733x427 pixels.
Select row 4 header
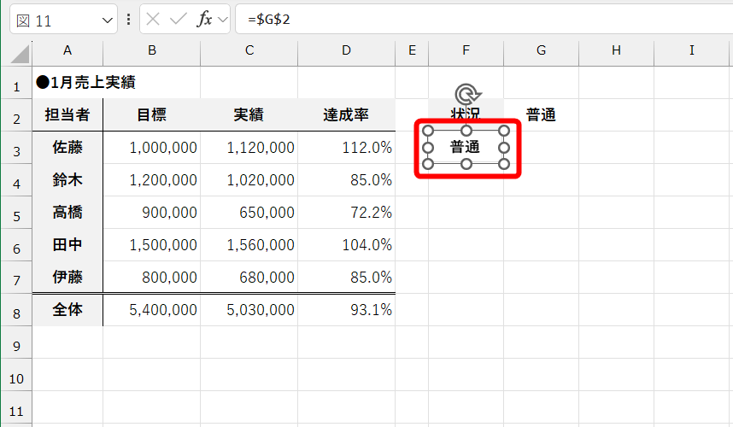(16, 180)
